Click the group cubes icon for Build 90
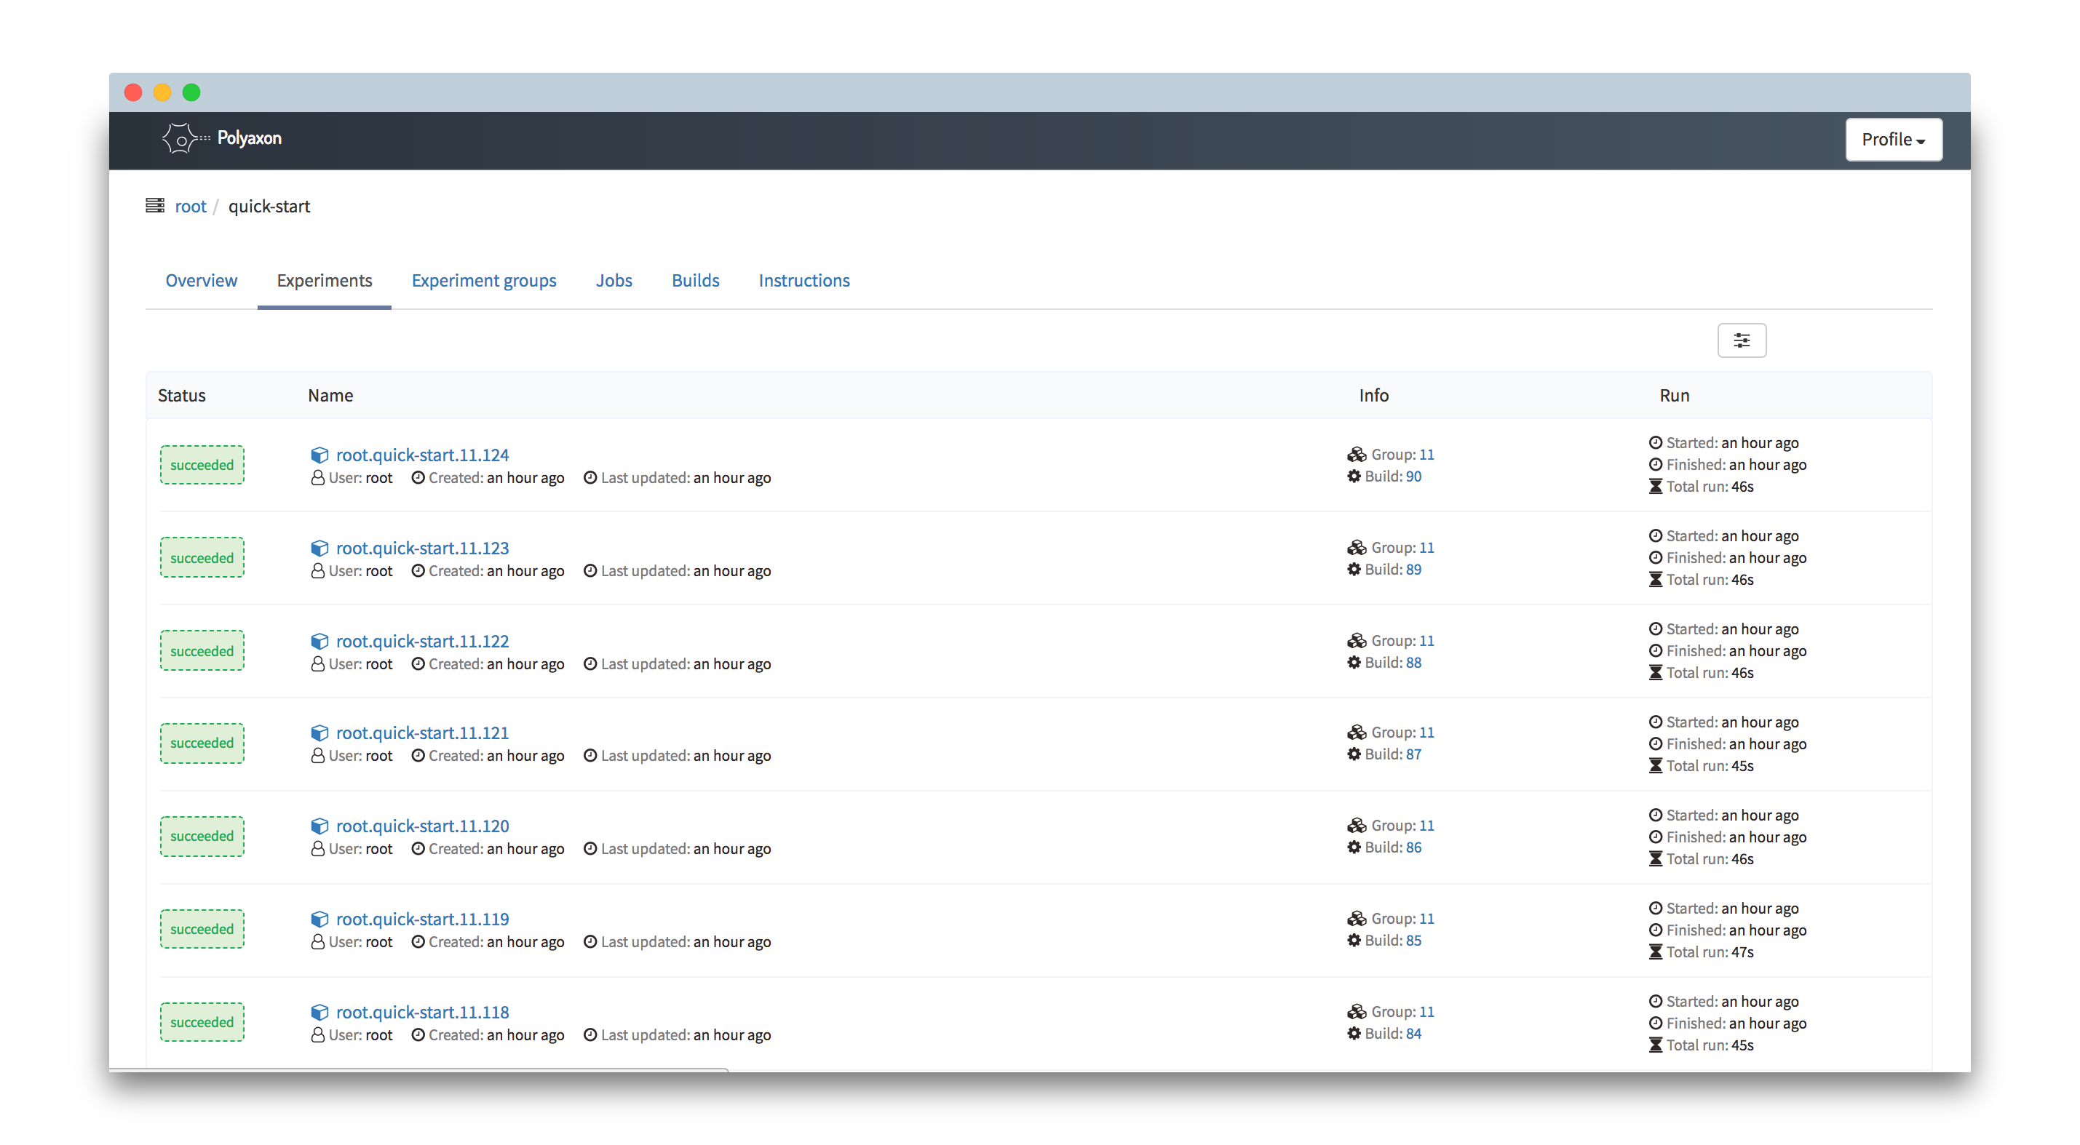Image resolution: width=2080 pixels, height=1145 pixels. point(1357,454)
